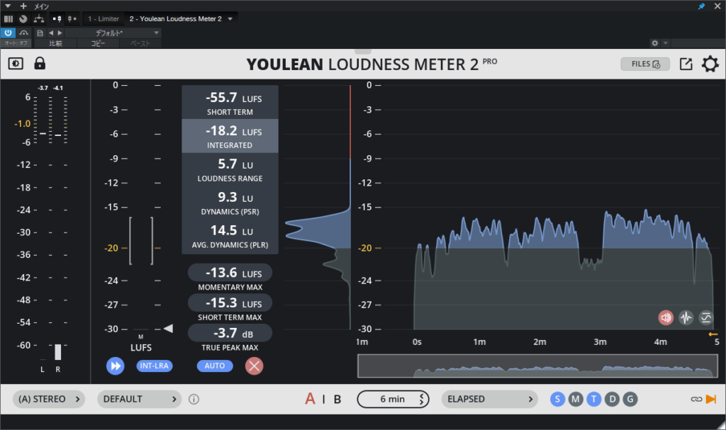Click the white triangle marker on LUFS scale
Image resolution: width=726 pixels, height=430 pixels.
[169, 329]
